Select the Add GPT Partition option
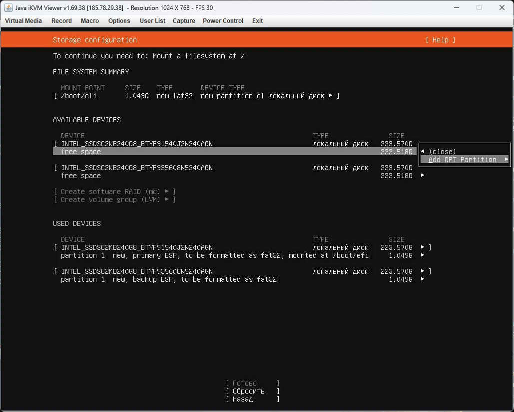 [464, 160]
